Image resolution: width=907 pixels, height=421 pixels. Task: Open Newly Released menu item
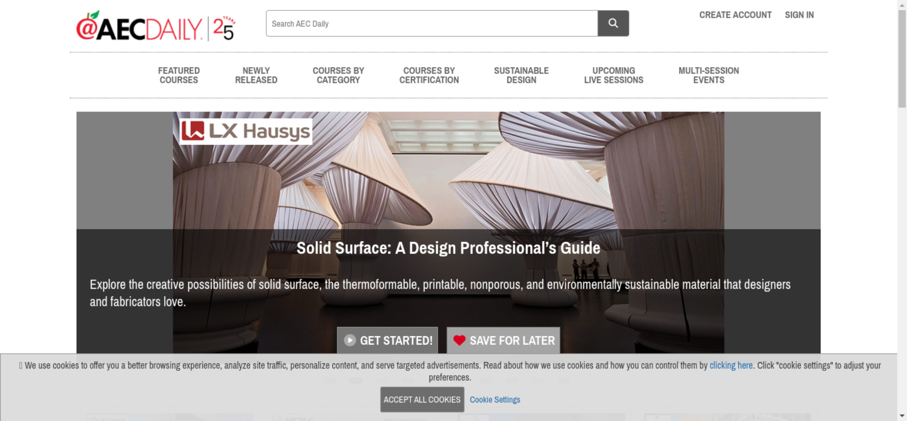coord(256,75)
